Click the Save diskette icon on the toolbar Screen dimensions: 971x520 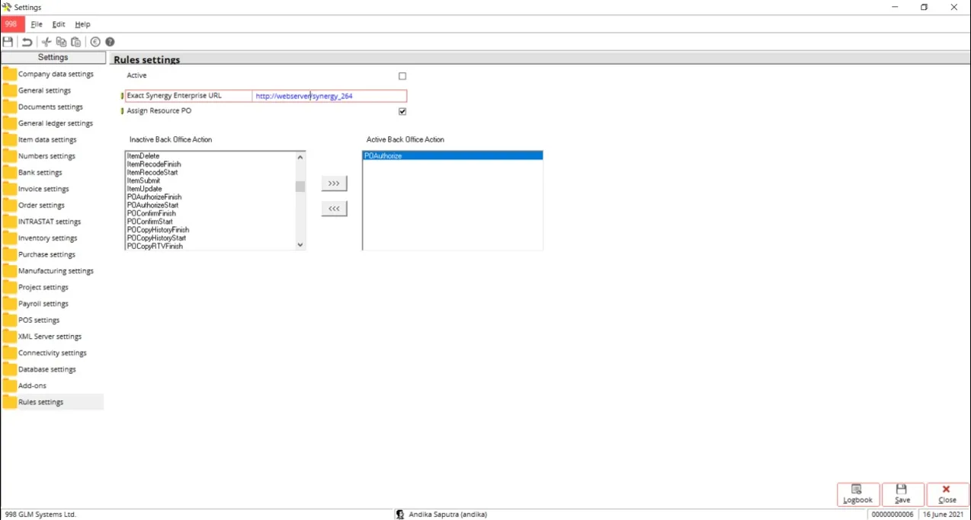coord(8,42)
